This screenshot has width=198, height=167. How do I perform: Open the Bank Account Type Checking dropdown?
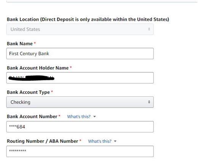[x=80, y=102]
